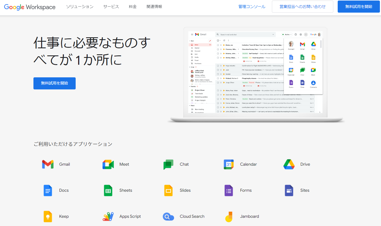Open the Apps Script icon
This screenshot has height=226, width=381.
pyautogui.click(x=108, y=216)
